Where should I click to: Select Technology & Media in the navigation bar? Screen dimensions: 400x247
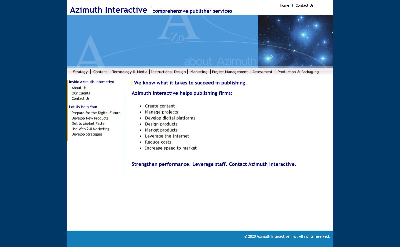[130, 72]
